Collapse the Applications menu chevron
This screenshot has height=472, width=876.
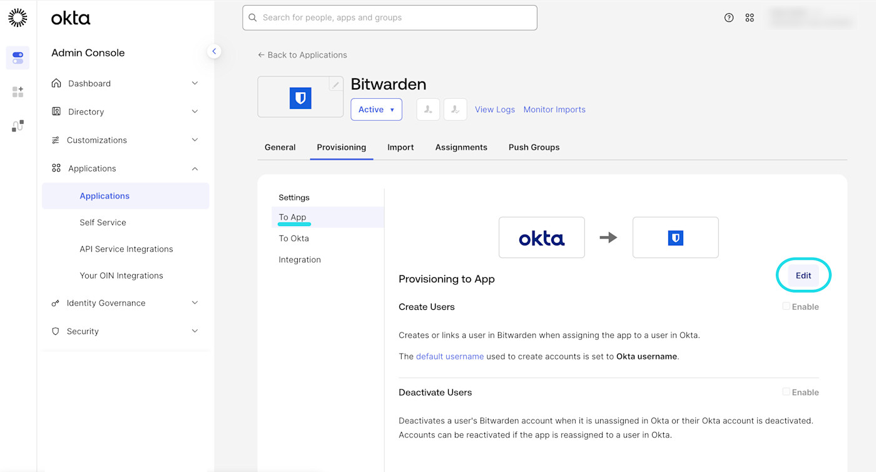click(x=195, y=168)
